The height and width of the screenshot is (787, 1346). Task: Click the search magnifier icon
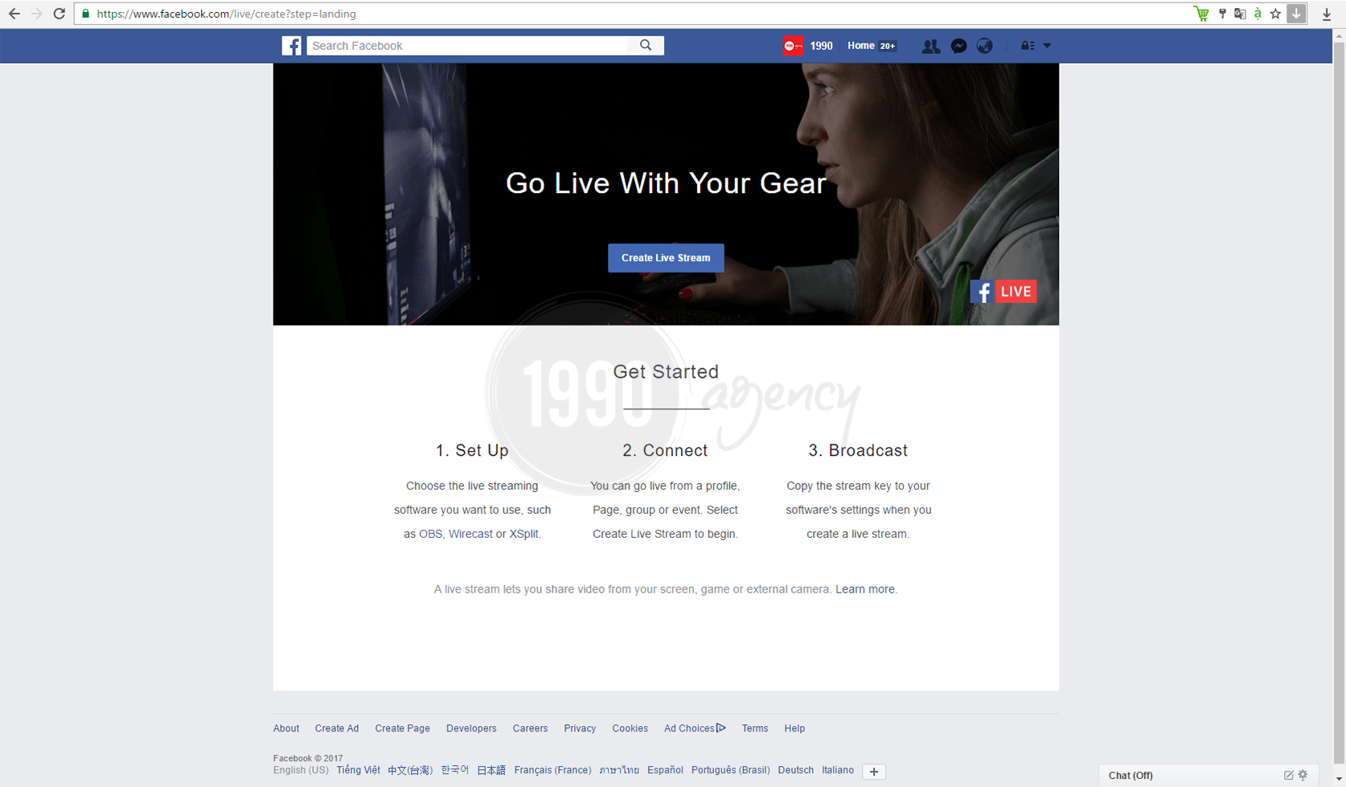click(645, 45)
